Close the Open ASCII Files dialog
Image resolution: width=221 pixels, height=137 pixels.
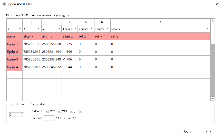(217, 4)
